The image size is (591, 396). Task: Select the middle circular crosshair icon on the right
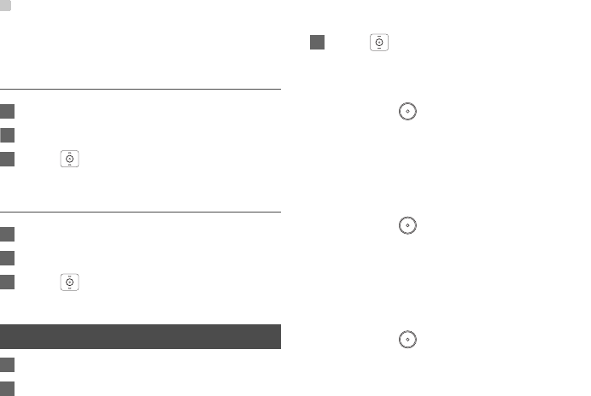(407, 225)
